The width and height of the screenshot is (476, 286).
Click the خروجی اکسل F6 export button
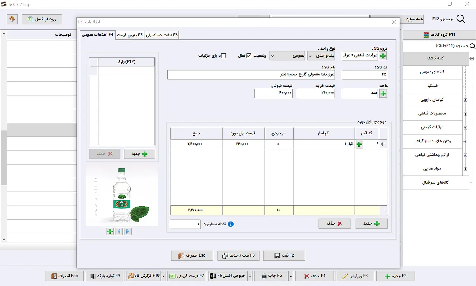click(x=228, y=276)
